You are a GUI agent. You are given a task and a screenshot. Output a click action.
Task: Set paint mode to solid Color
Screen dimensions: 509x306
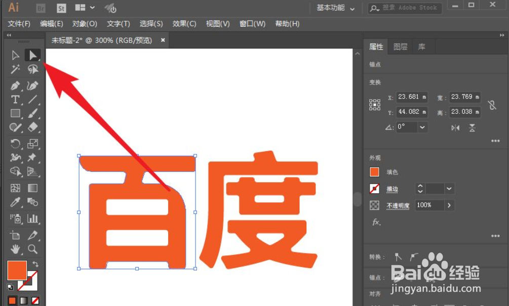tap(12, 301)
